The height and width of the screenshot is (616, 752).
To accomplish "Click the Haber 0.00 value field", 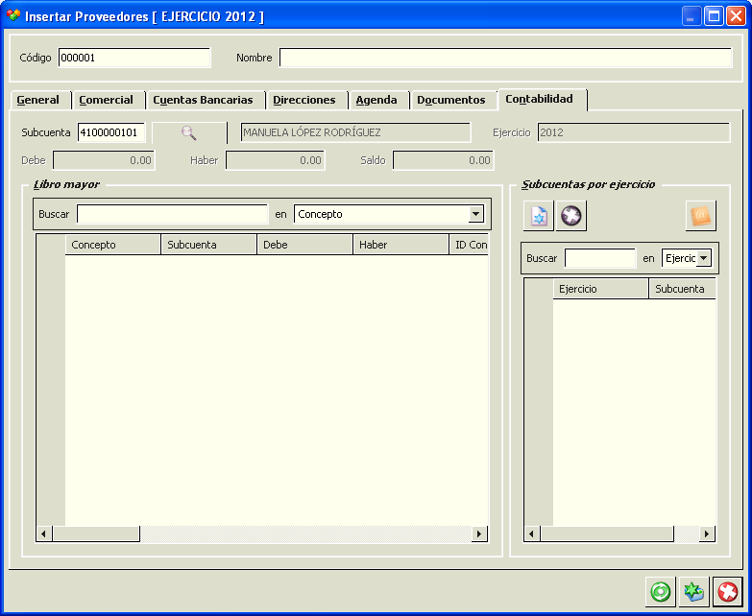I will click(276, 160).
